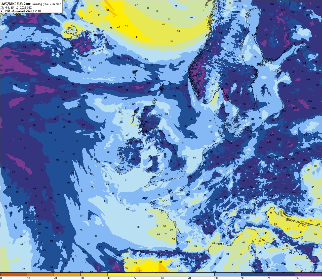The width and height of the screenshot is (322, 280).
Task: Click the legend tick label "80"
Action: point(216,278)
